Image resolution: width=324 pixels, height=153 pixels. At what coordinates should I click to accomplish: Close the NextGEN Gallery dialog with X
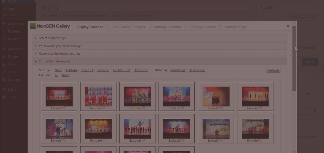[288, 26]
